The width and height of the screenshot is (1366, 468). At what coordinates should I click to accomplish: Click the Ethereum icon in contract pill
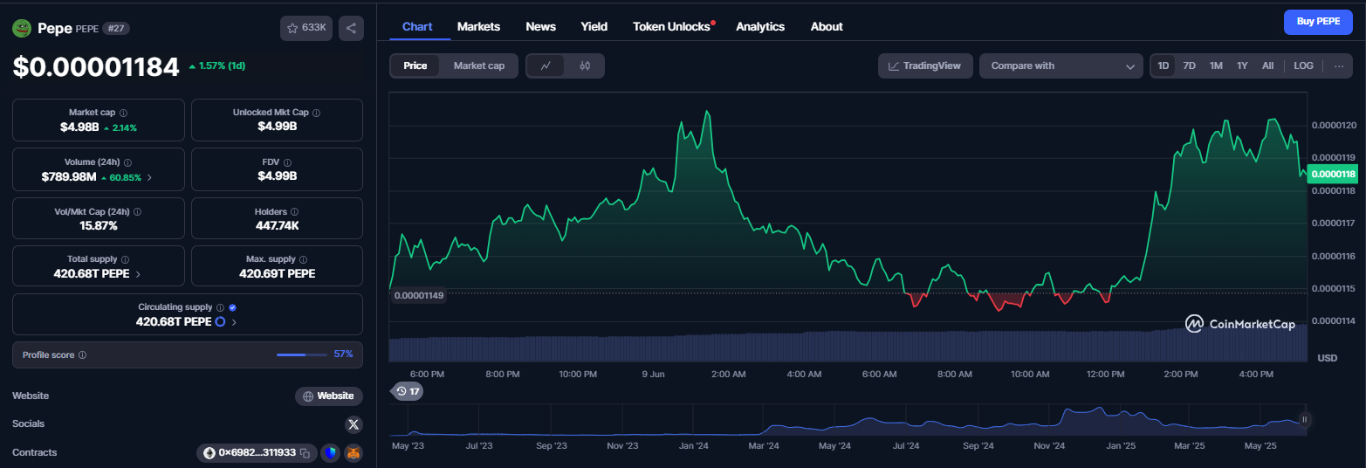click(x=209, y=453)
